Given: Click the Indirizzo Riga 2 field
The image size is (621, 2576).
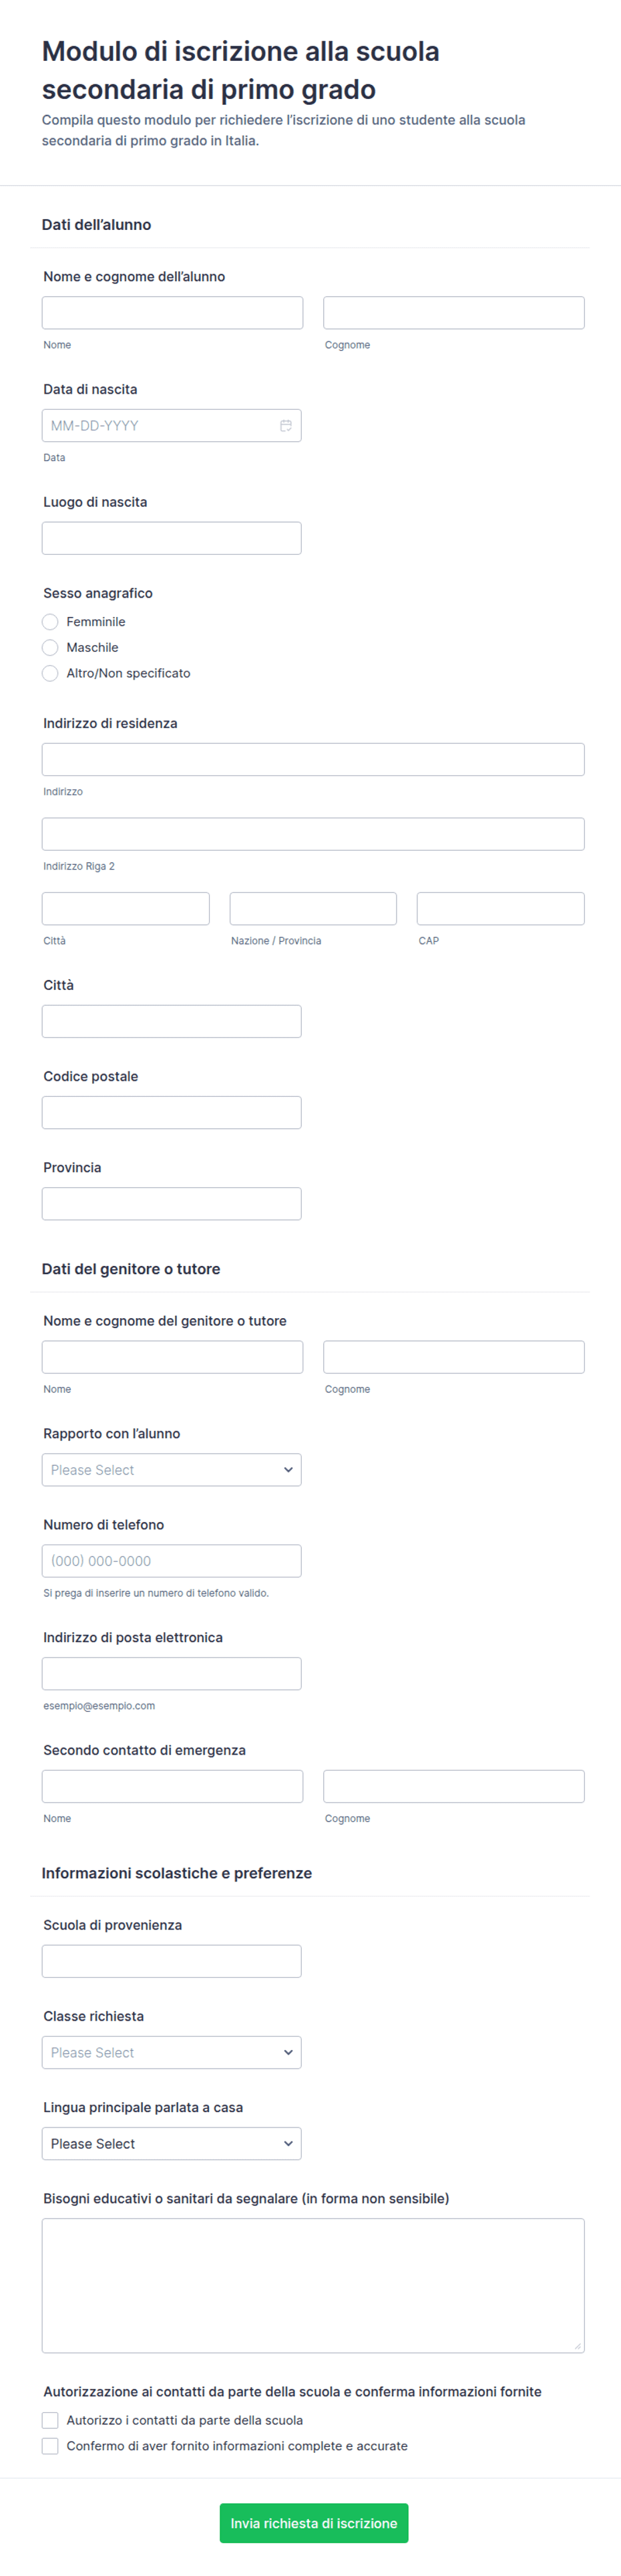Looking at the screenshot, I should (x=313, y=834).
